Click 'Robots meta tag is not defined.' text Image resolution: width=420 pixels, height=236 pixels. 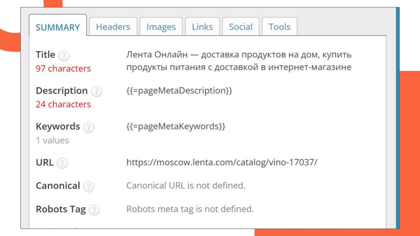[190, 209]
